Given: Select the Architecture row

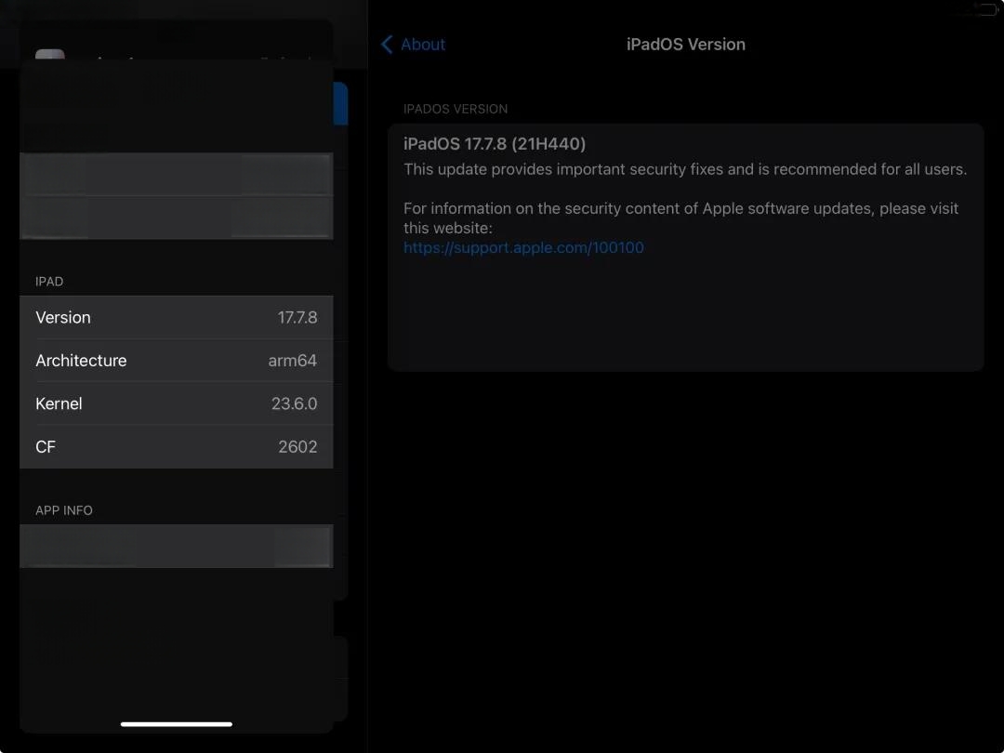Looking at the screenshot, I should [x=176, y=361].
